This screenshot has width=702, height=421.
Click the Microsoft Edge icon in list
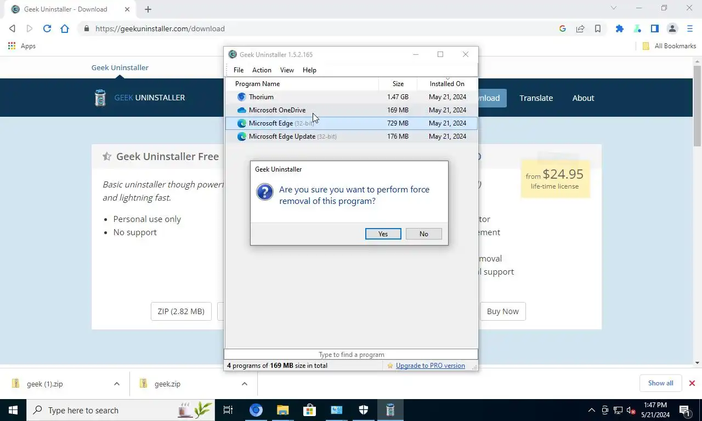pos(241,123)
